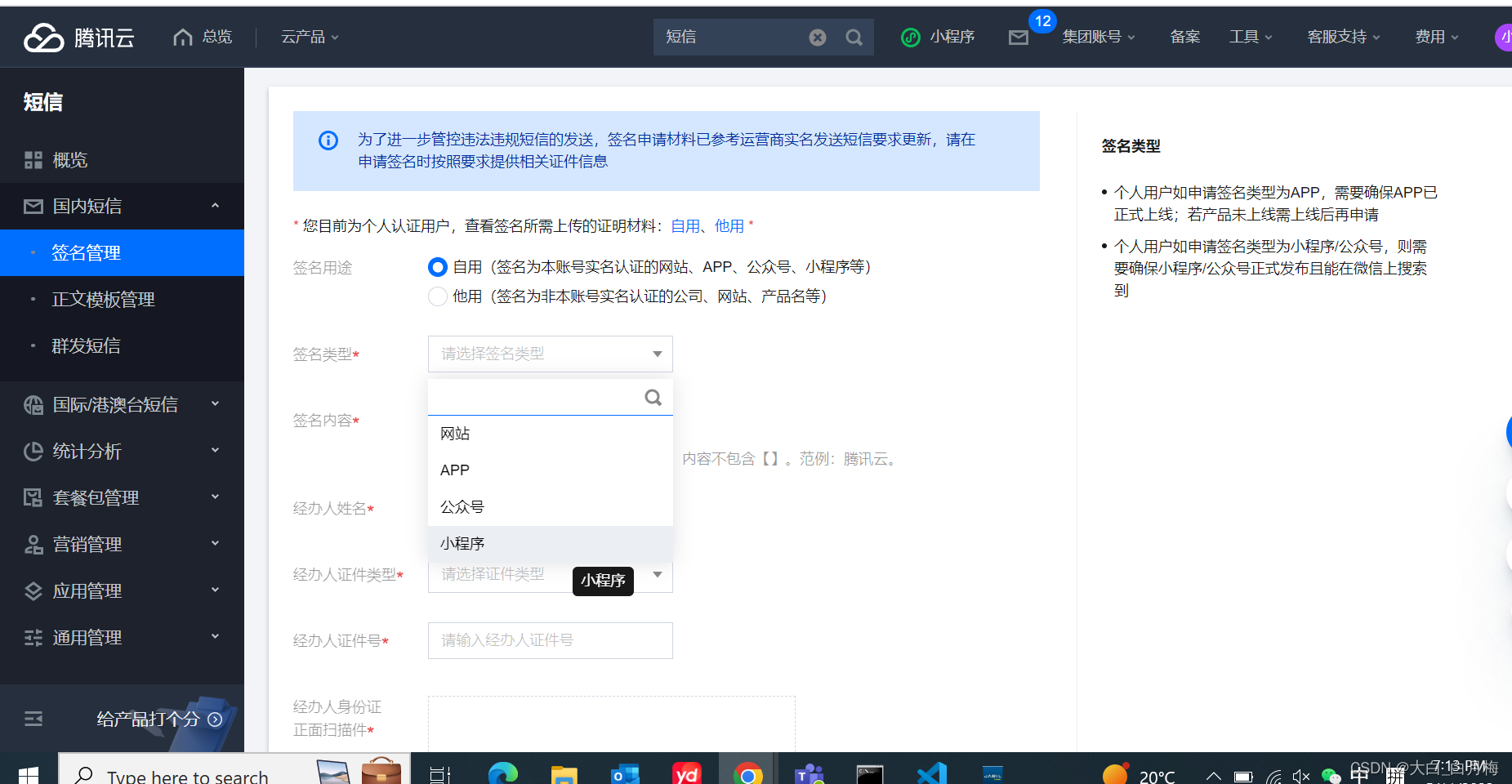Open Youdao (yd) app on taskbar
This screenshot has width=1512, height=784.
687,773
